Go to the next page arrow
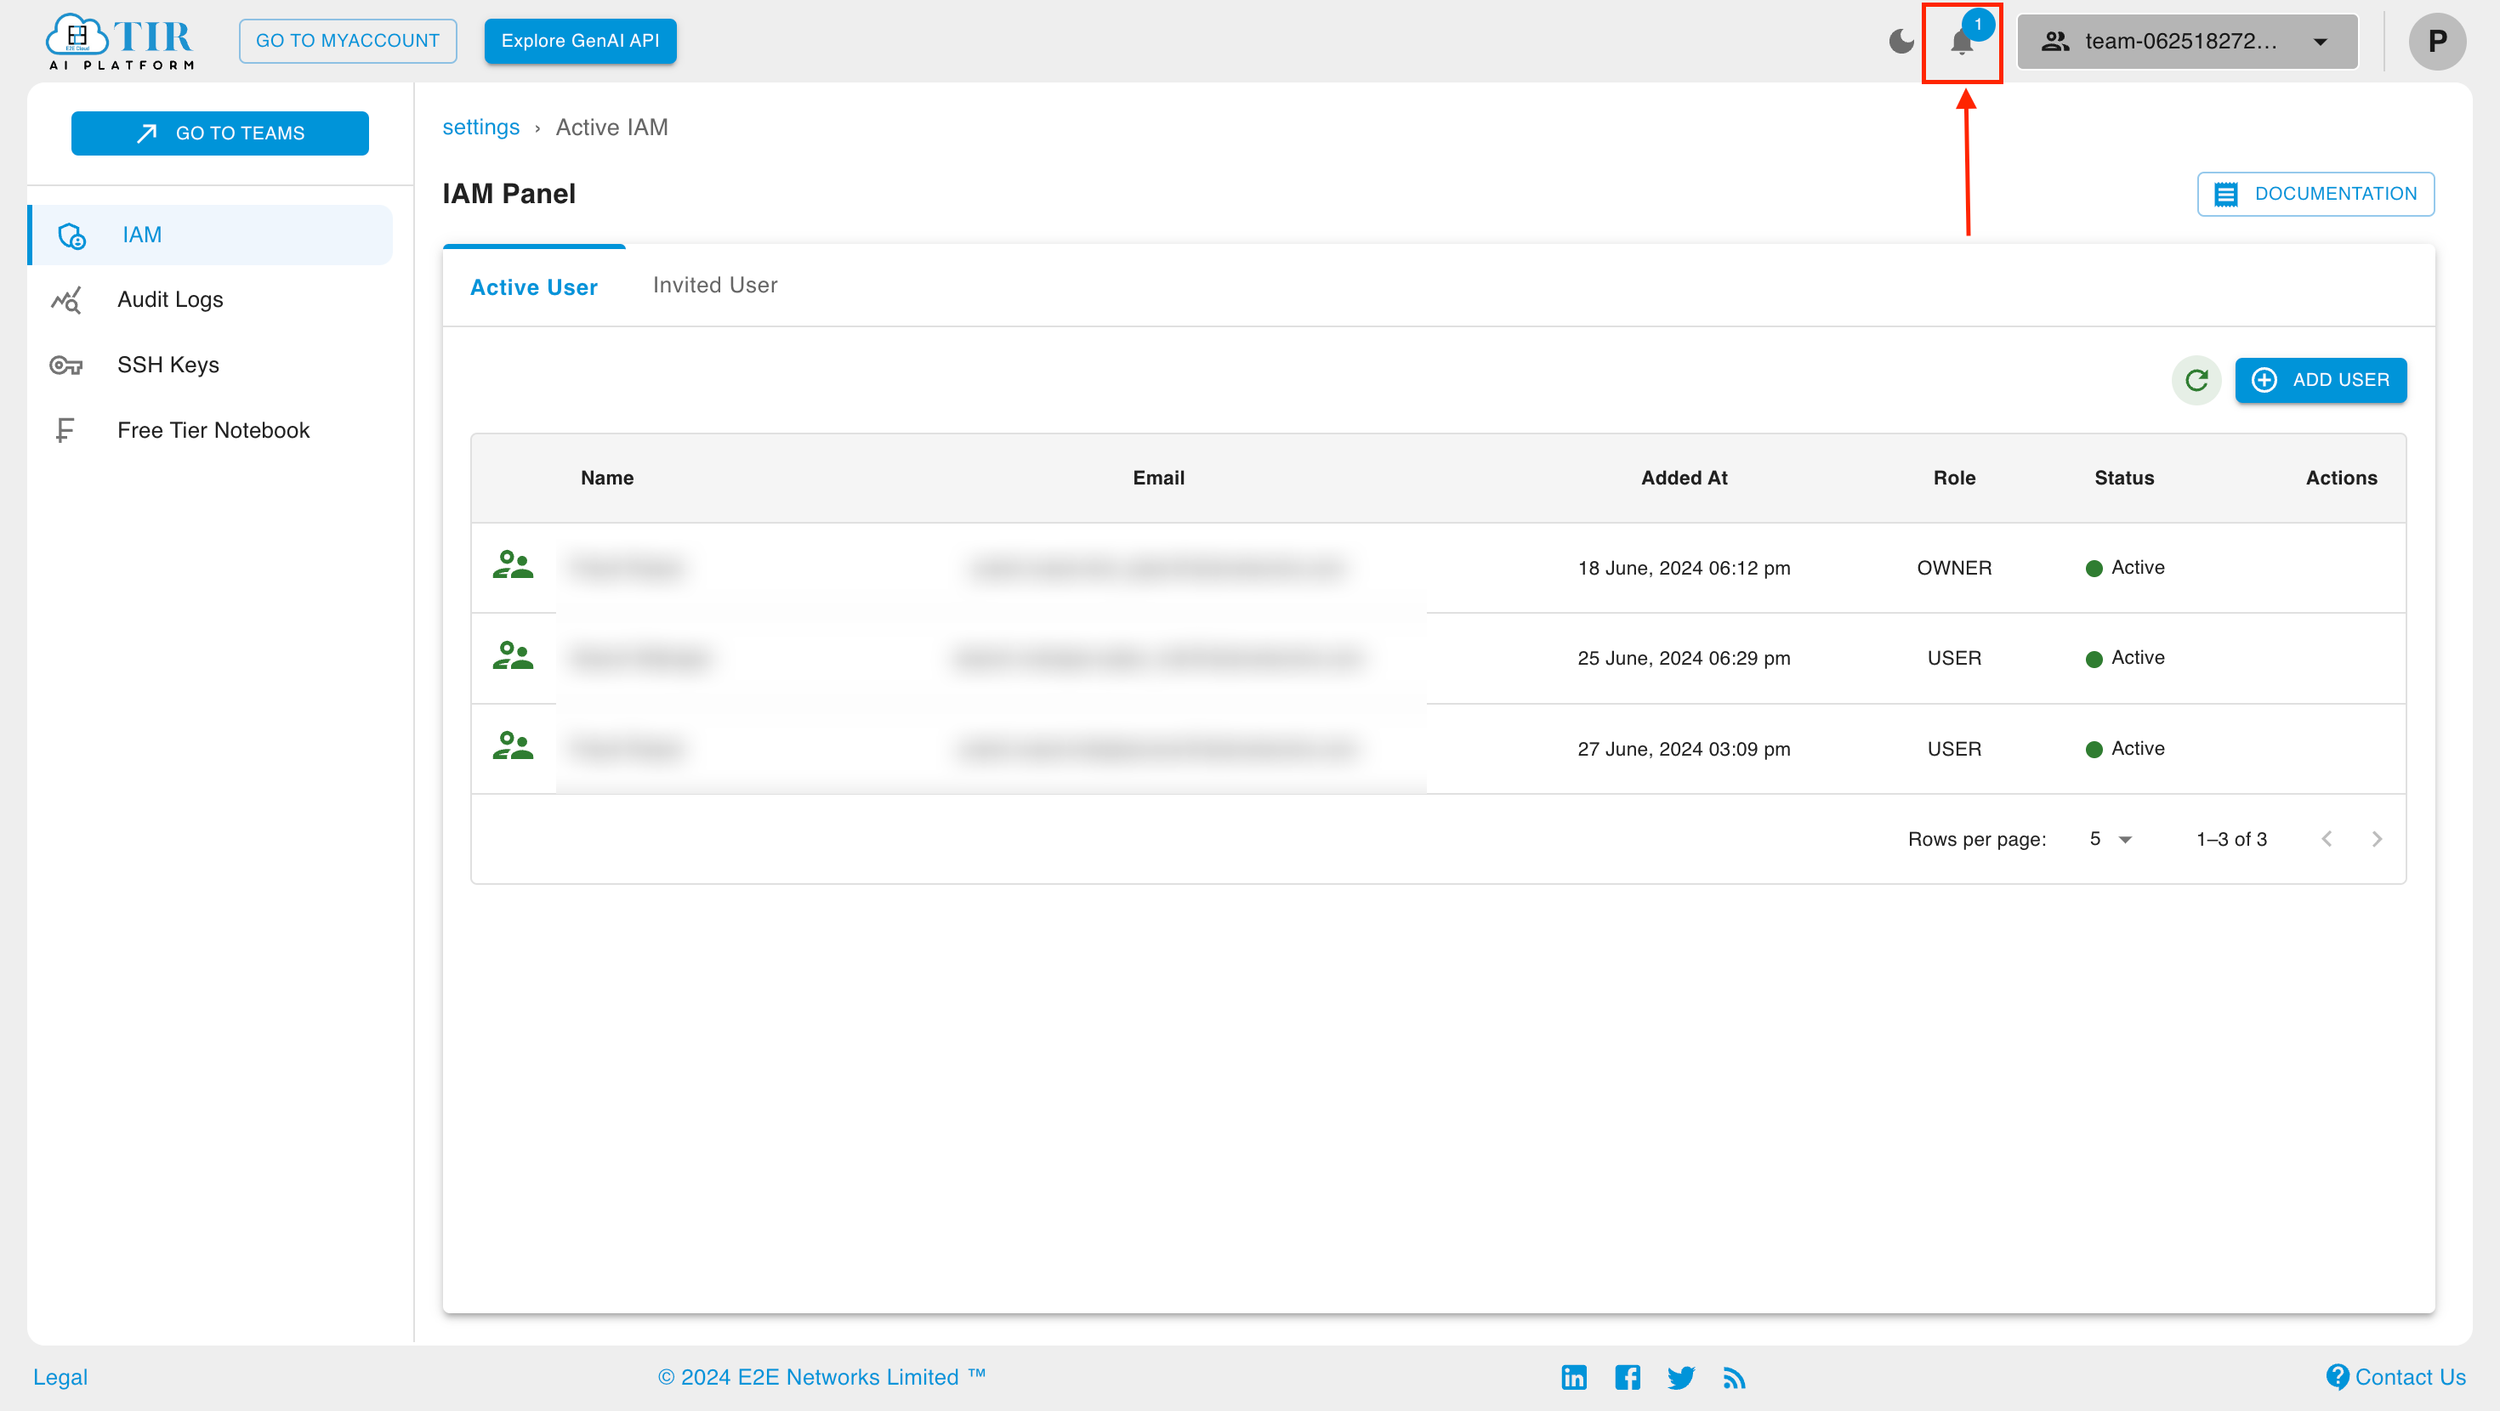This screenshot has height=1411, width=2500. click(2376, 840)
